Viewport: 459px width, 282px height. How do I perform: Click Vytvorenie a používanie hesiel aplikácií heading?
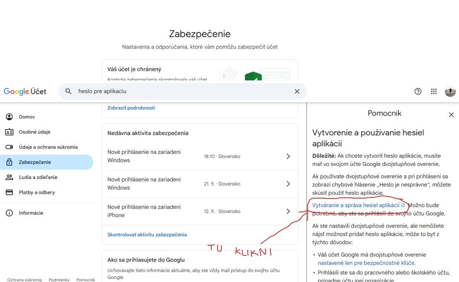tap(368, 138)
